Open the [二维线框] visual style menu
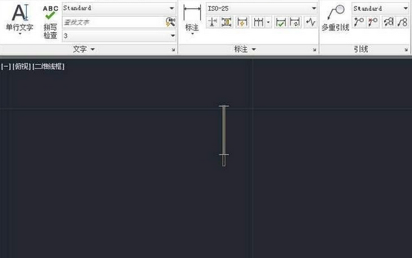This screenshot has height=258, width=412. click(x=49, y=66)
